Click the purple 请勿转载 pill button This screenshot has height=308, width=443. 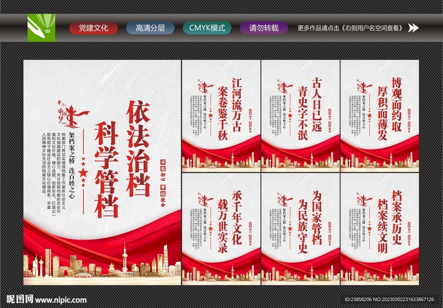click(264, 28)
